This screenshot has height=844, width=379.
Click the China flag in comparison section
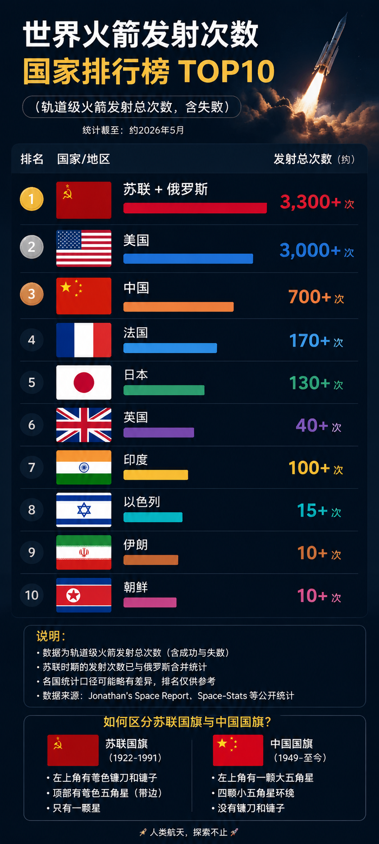coord(238,750)
